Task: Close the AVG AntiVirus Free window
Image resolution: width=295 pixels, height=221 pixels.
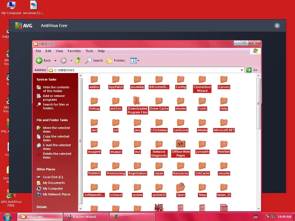Action: pos(277,26)
